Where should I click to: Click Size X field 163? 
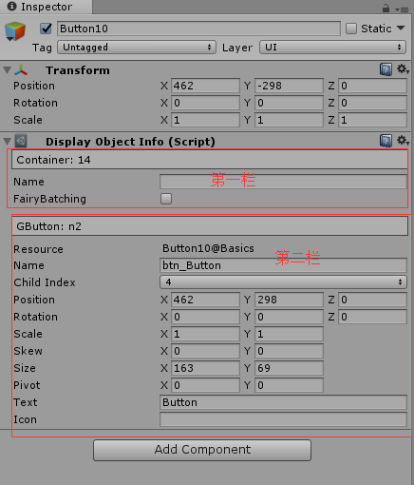(205, 368)
